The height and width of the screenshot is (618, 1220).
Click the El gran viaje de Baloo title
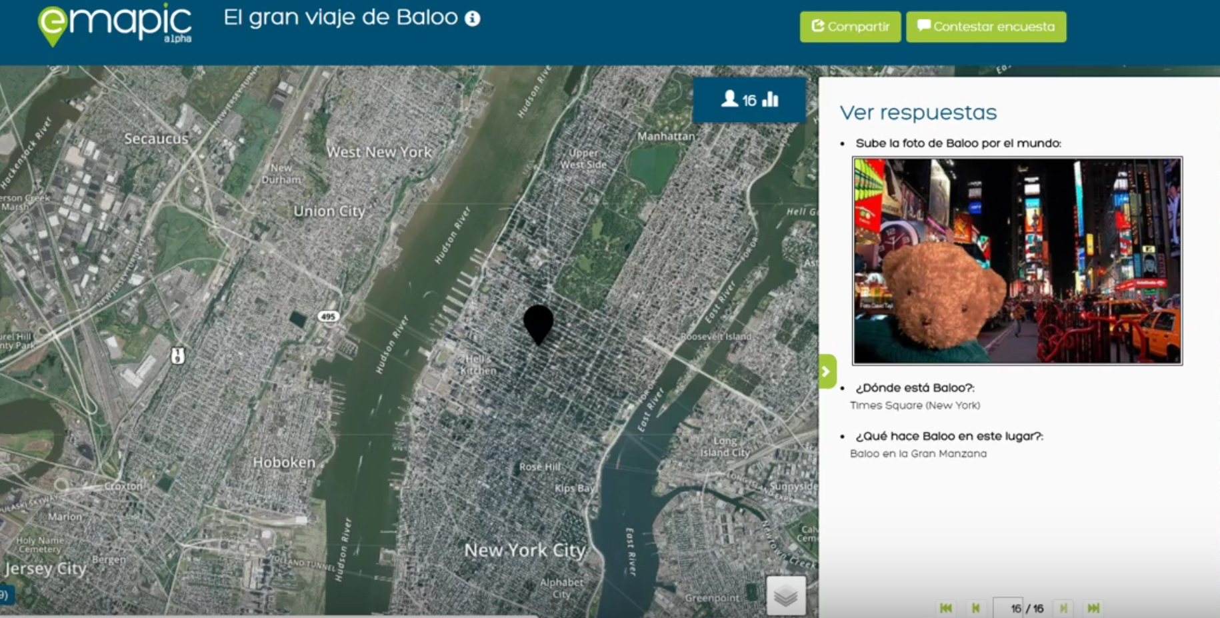pyautogui.click(x=341, y=17)
